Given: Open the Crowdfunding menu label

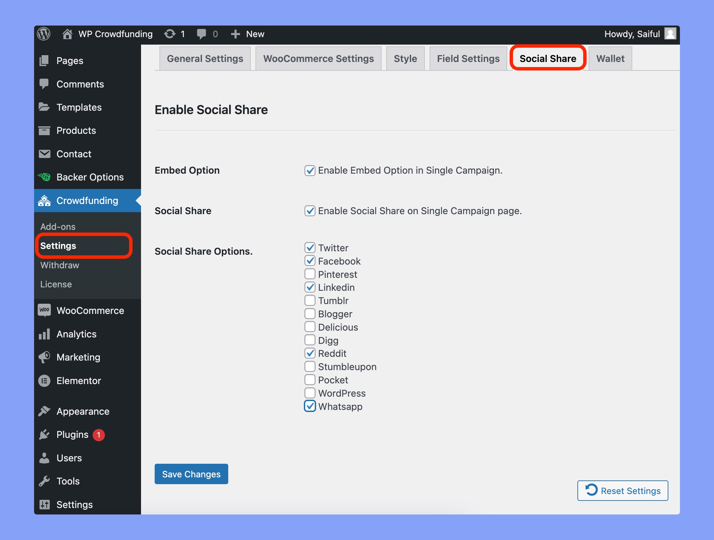Looking at the screenshot, I should [87, 201].
